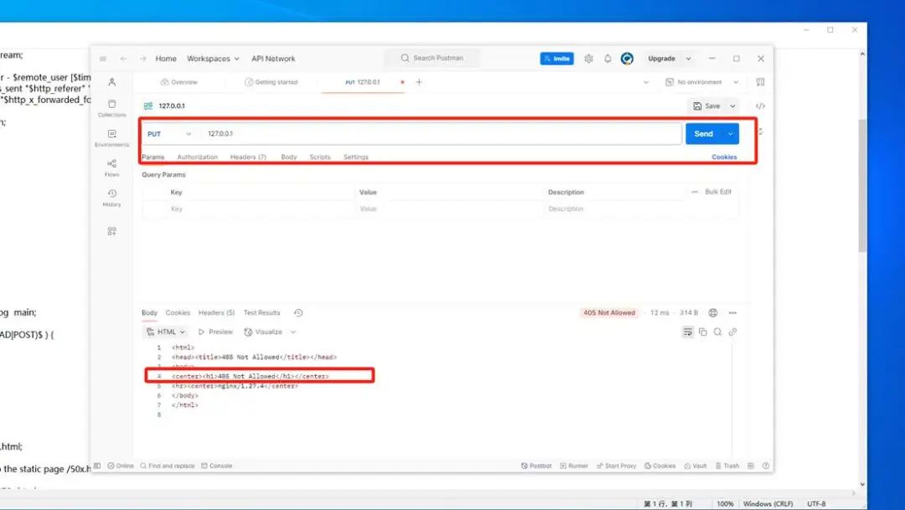Add a new request tab
The width and height of the screenshot is (905, 510).
pos(419,82)
